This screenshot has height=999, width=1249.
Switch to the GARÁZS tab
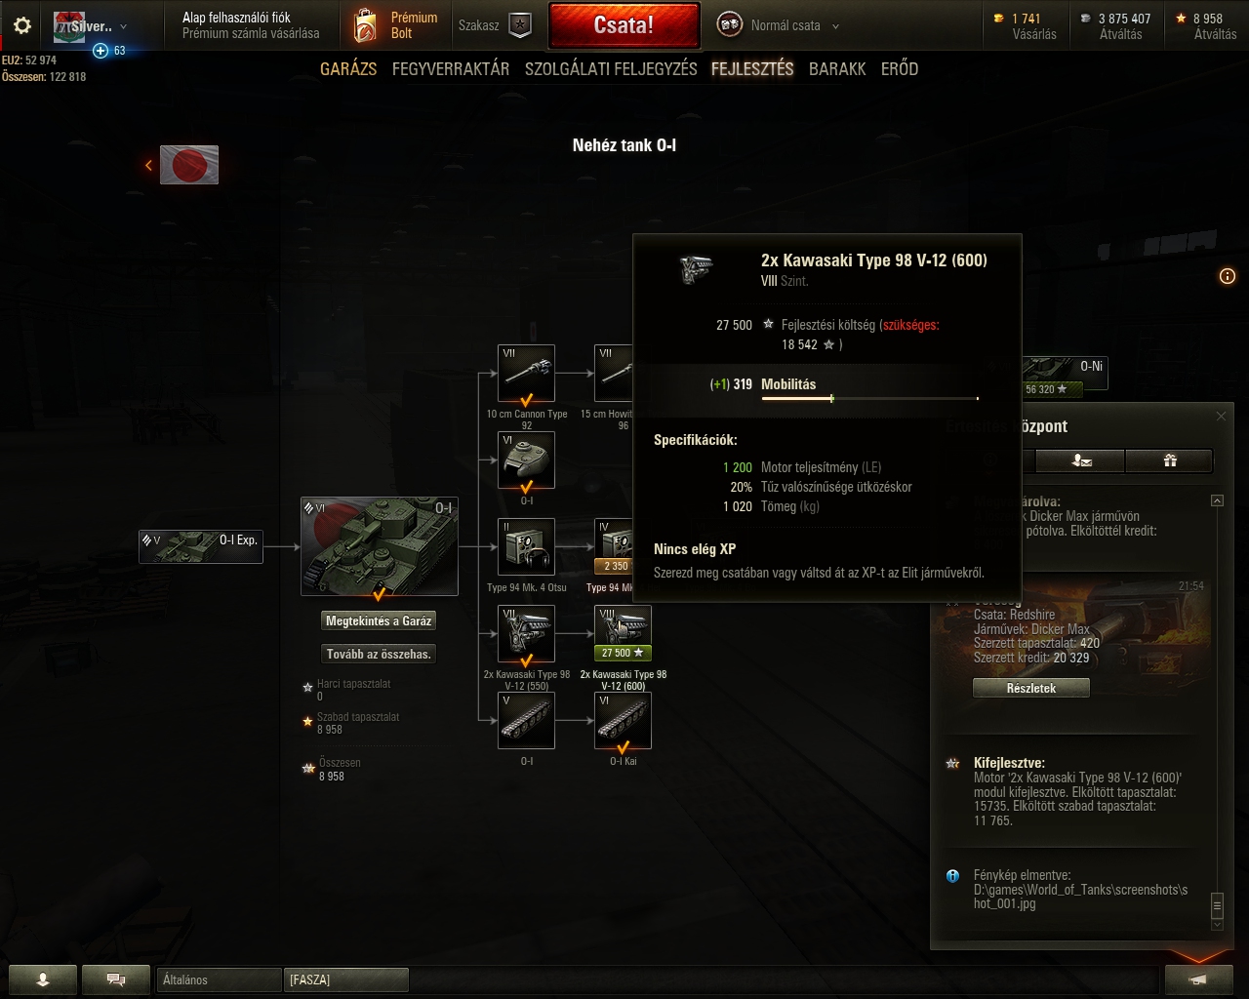[348, 68]
